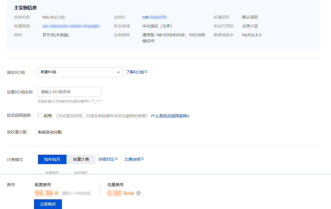
Task: Click external-link icon next to 欠费说明
Action: point(142,159)
